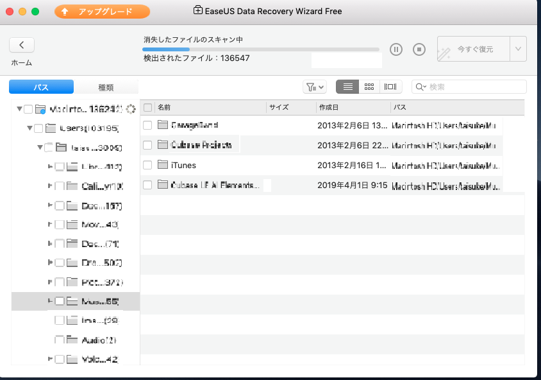The image size is (541, 380).
Task: Switch to list view layout
Action: [x=347, y=87]
